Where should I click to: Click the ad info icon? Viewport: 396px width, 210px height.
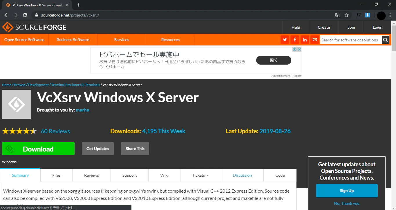tap(294, 50)
